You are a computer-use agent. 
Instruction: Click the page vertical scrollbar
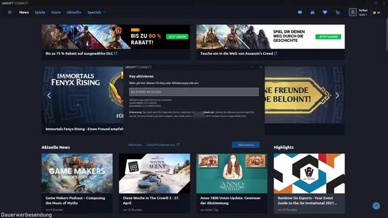click(387, 35)
